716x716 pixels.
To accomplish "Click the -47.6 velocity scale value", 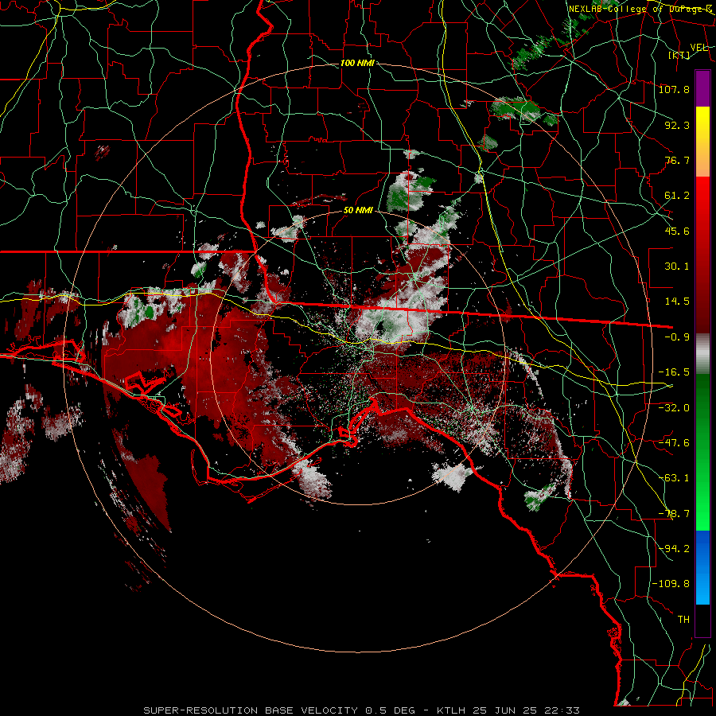I will pos(674,443).
